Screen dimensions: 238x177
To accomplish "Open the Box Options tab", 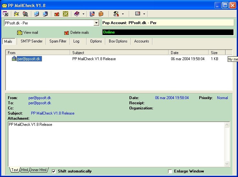I will point(118,41).
